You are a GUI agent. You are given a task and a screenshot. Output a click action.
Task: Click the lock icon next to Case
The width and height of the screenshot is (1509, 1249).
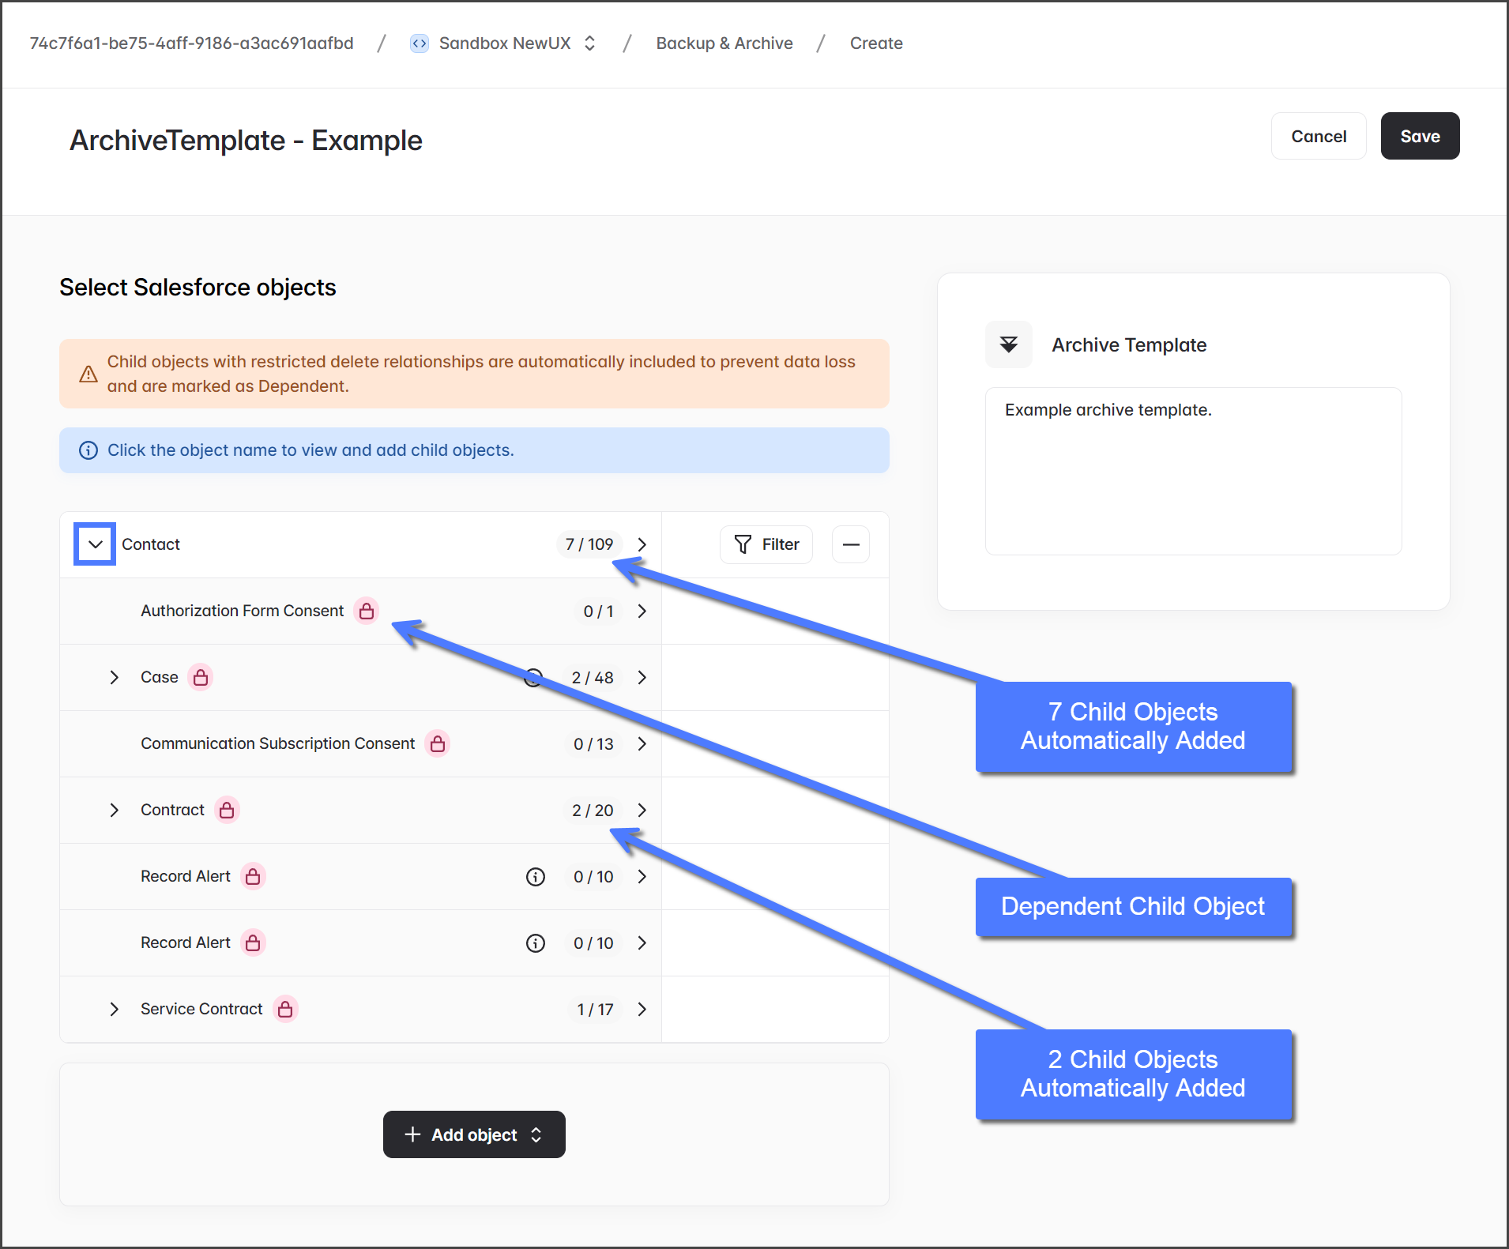201,677
